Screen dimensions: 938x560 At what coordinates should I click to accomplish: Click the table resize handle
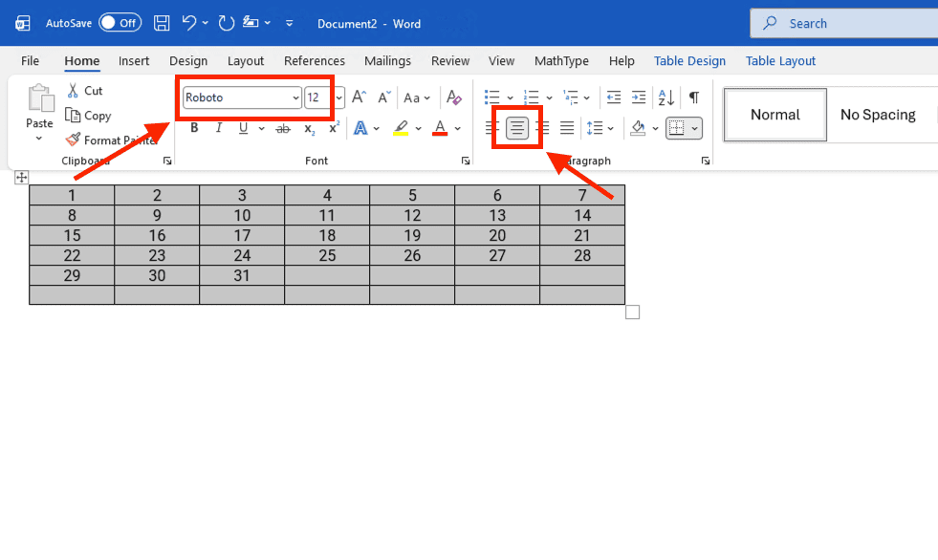tap(632, 312)
